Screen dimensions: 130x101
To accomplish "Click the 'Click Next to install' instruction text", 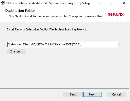I will click(56, 16).
